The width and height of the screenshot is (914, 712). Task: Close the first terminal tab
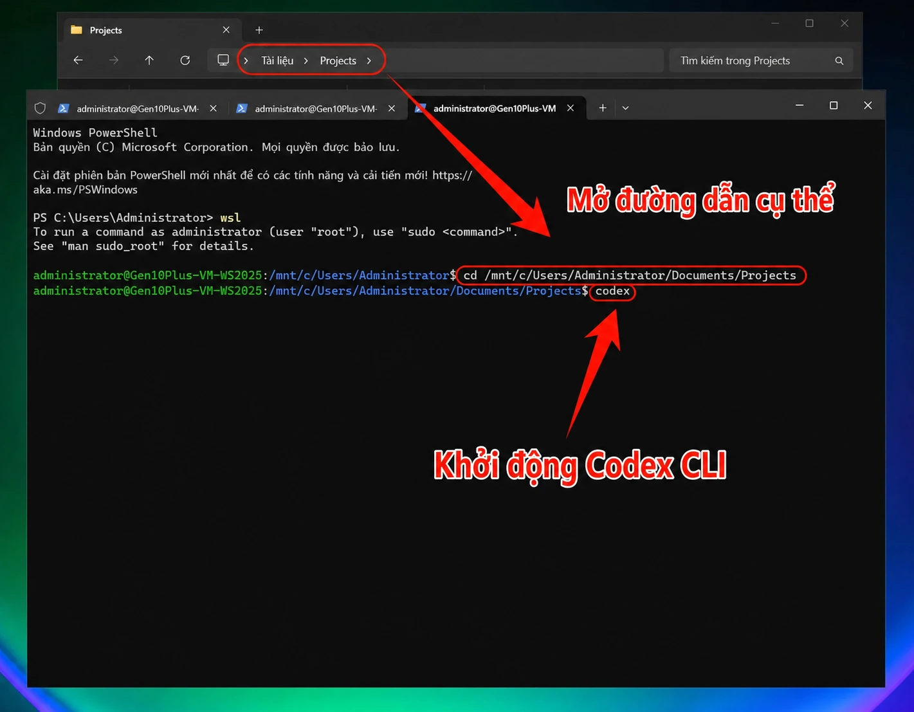tap(214, 109)
